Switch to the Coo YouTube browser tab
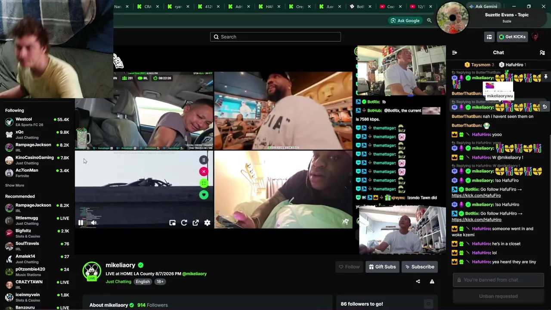Screen dimensions: 551x310 (390, 6)
